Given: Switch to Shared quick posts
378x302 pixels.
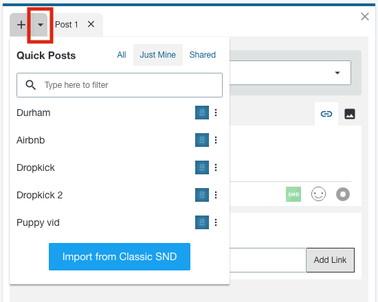Looking at the screenshot, I should pyautogui.click(x=203, y=55).
